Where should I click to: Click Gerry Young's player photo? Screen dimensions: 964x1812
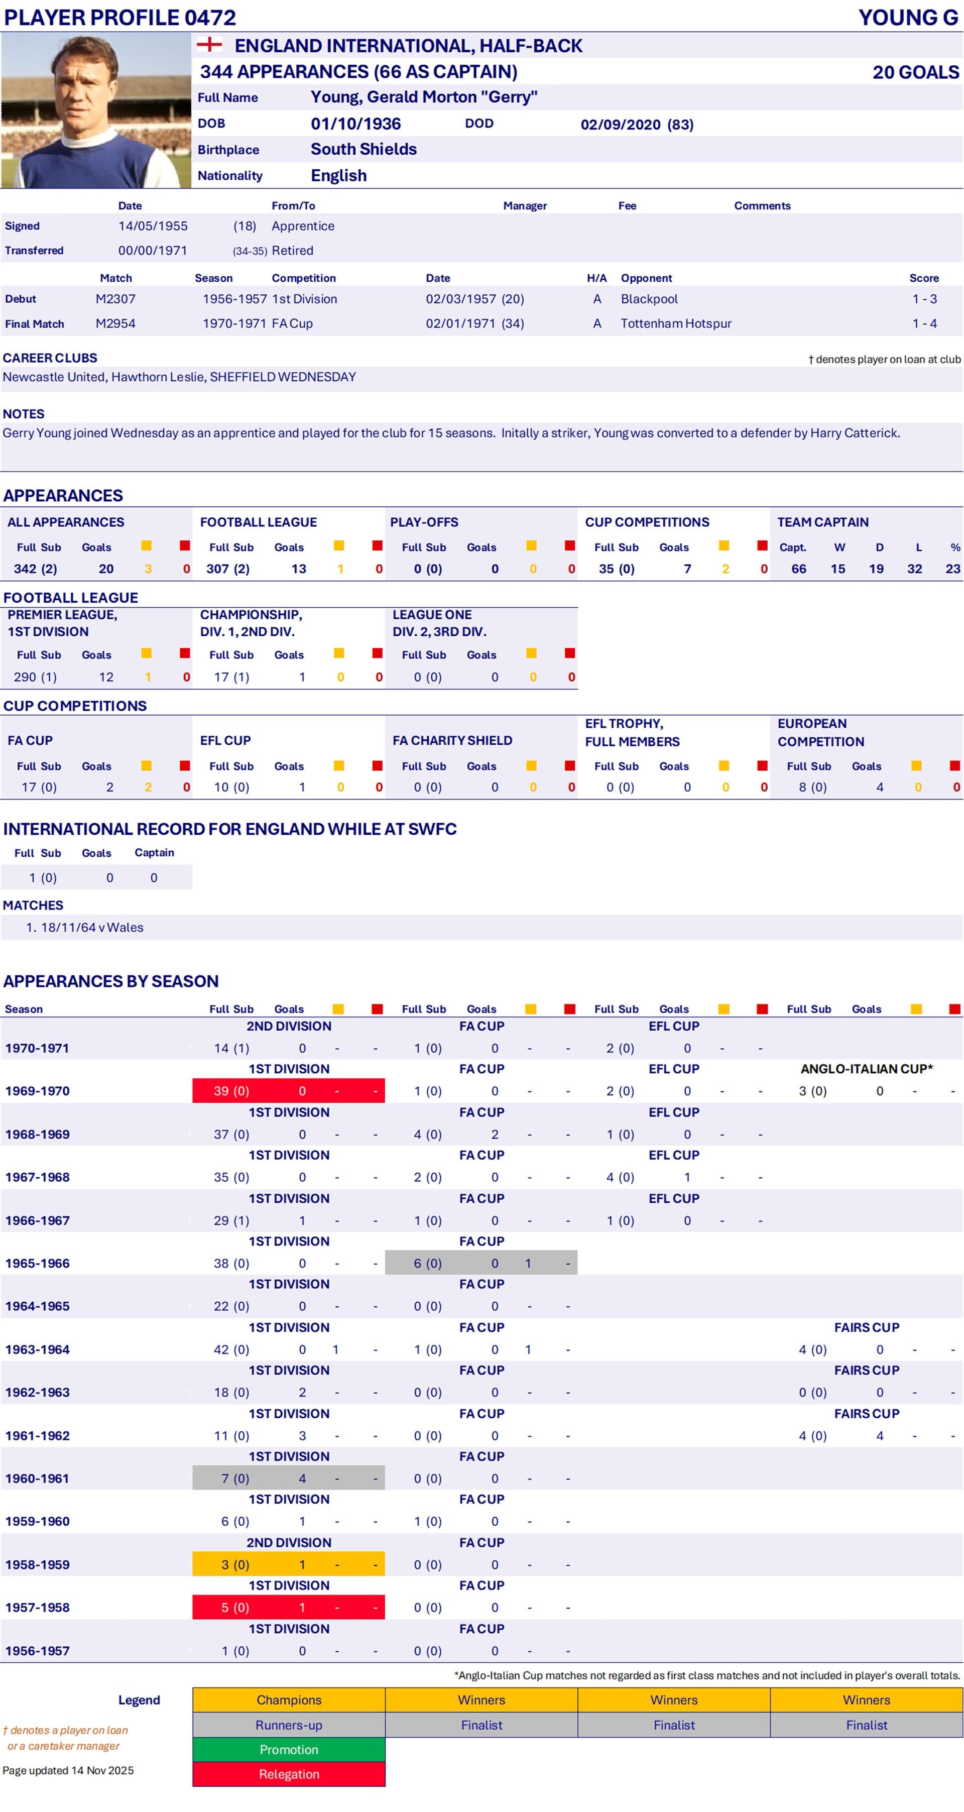coord(95,110)
